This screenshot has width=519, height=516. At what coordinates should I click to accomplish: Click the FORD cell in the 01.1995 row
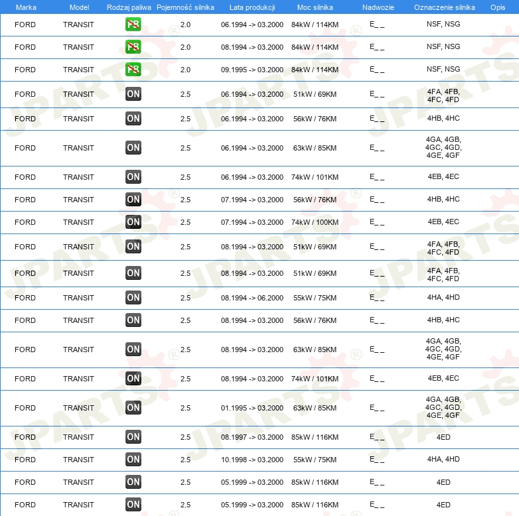25,408
